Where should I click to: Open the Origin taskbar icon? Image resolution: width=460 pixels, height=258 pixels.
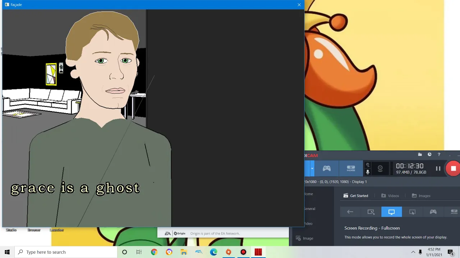(229, 252)
